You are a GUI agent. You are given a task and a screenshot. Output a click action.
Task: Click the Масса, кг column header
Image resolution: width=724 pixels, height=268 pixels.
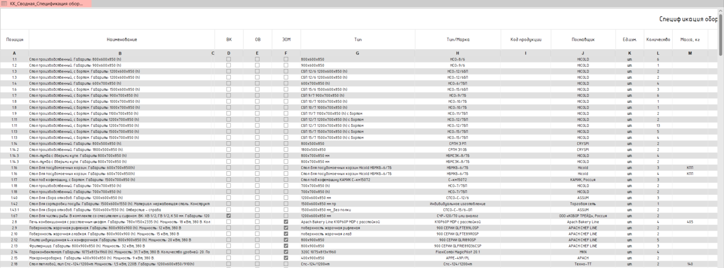point(690,40)
